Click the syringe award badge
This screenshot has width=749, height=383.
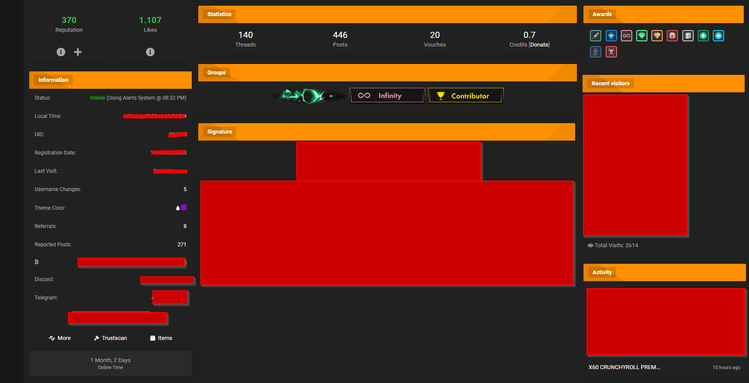(x=596, y=36)
